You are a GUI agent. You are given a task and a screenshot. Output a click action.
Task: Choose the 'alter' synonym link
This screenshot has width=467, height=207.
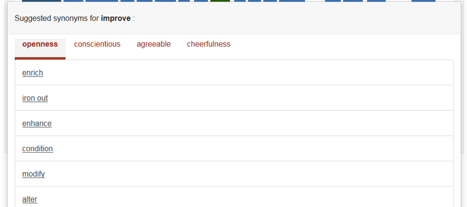tap(30, 199)
